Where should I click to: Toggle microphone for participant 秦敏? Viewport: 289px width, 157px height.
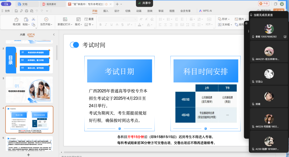pyautogui.click(x=253, y=37)
